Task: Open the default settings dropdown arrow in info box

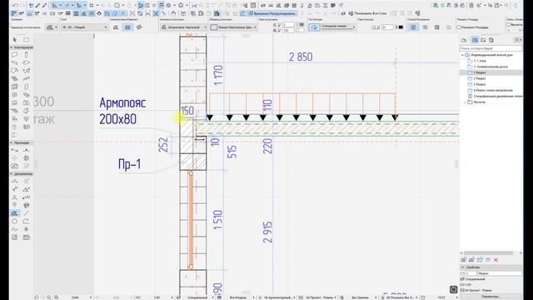Action: tap(56, 27)
